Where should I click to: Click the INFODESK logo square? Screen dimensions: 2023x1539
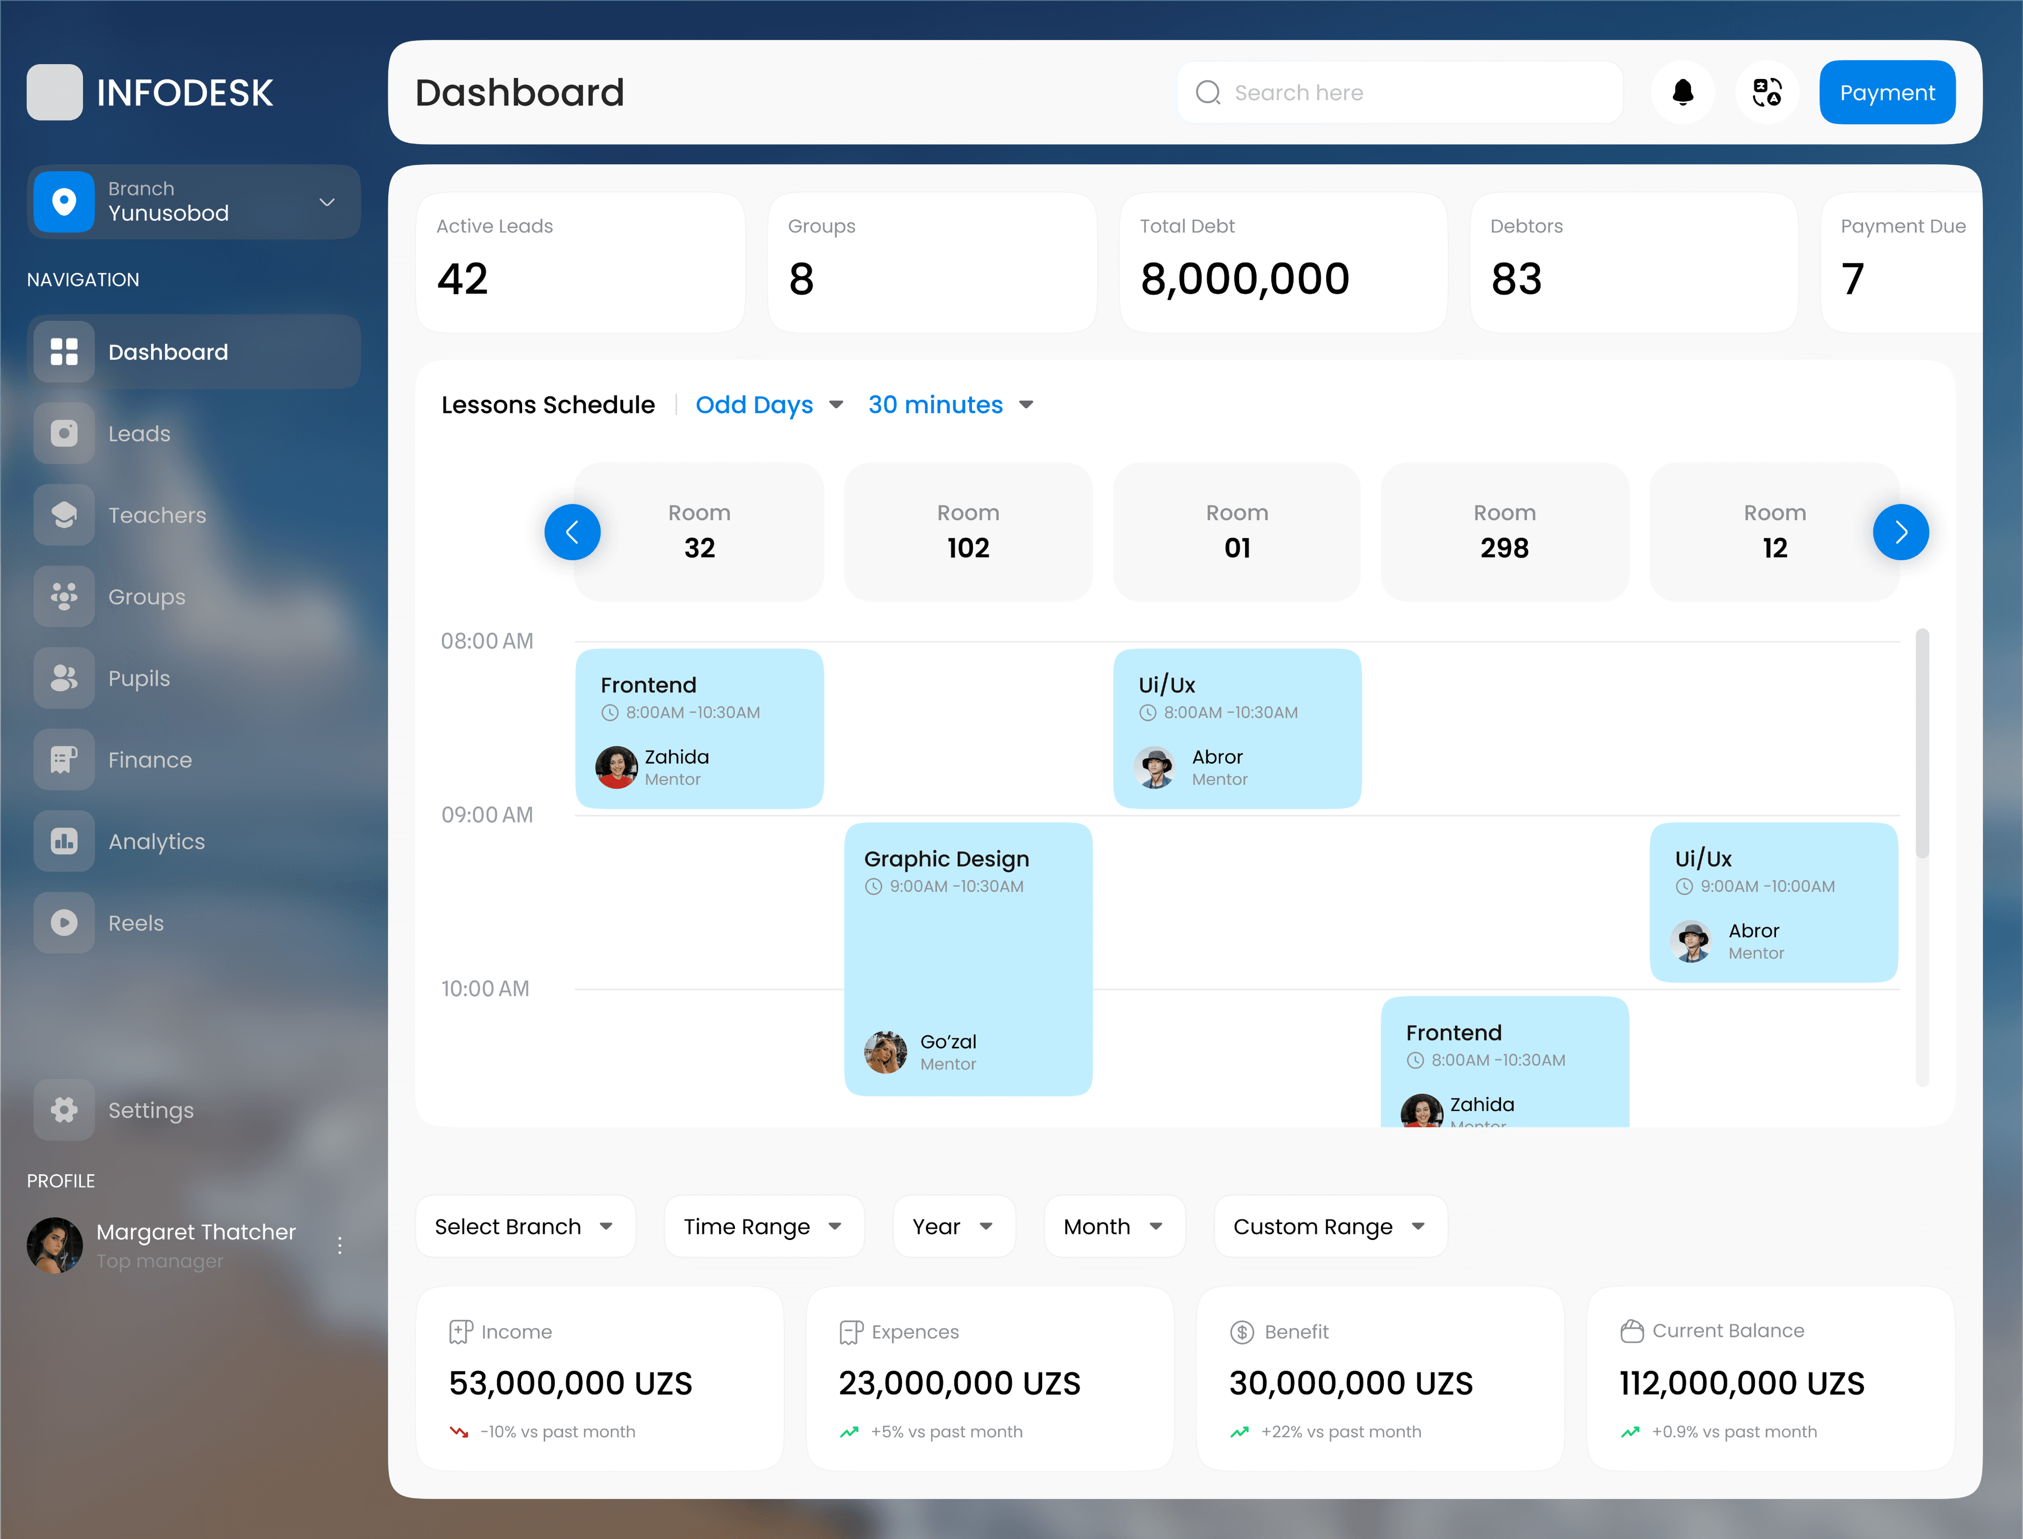(55, 92)
